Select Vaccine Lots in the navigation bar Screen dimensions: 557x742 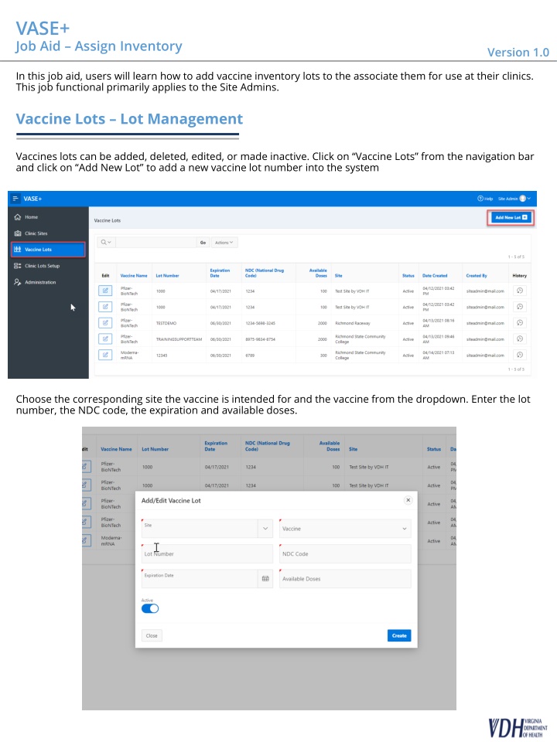pos(48,250)
